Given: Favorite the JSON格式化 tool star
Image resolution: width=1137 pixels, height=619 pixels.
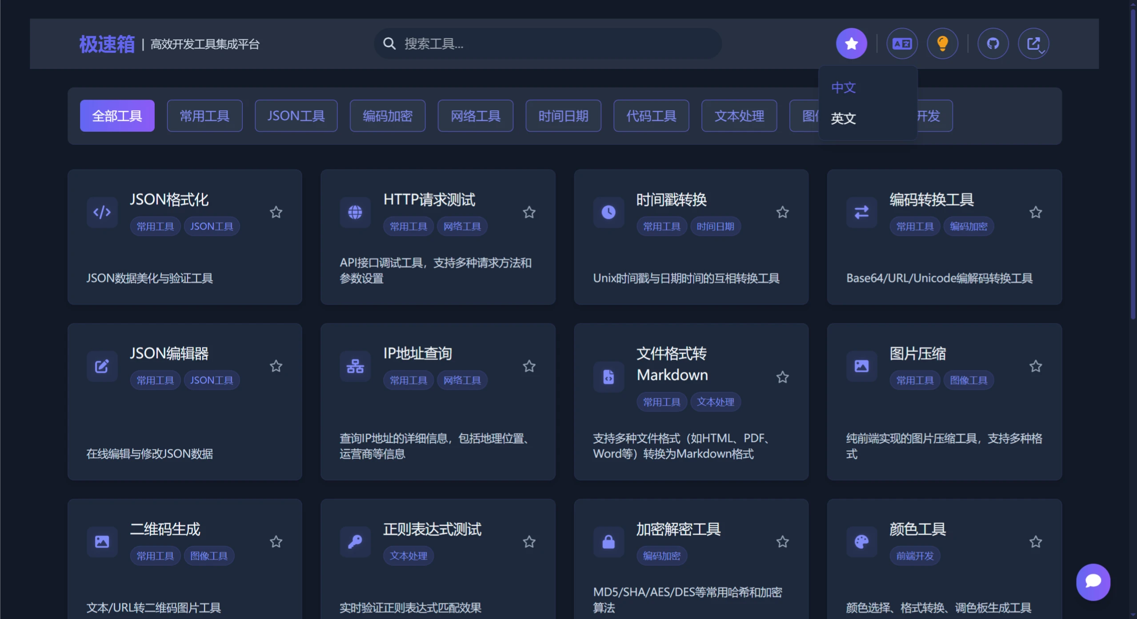Looking at the screenshot, I should [275, 213].
